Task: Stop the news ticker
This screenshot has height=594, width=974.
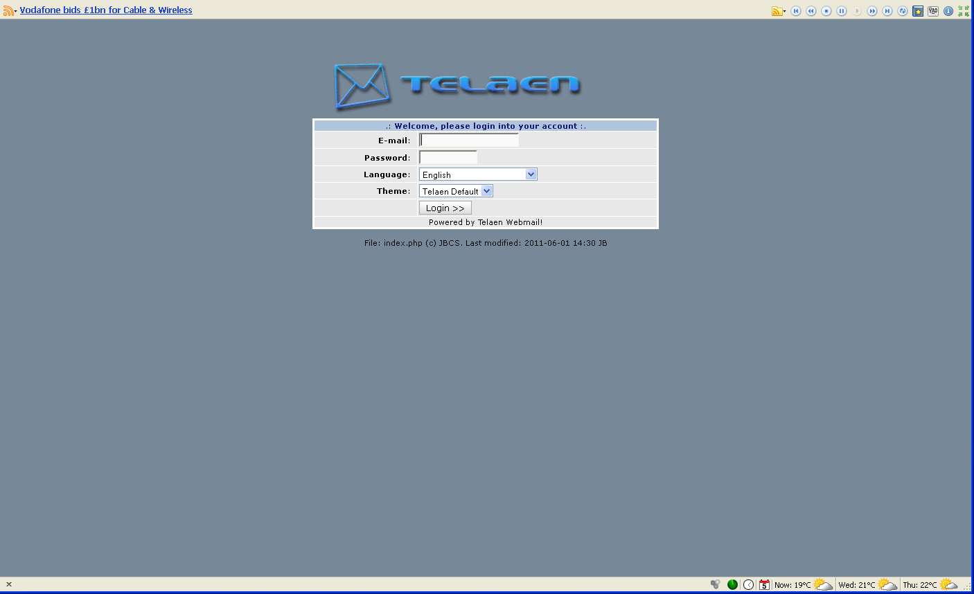Action: (826, 11)
